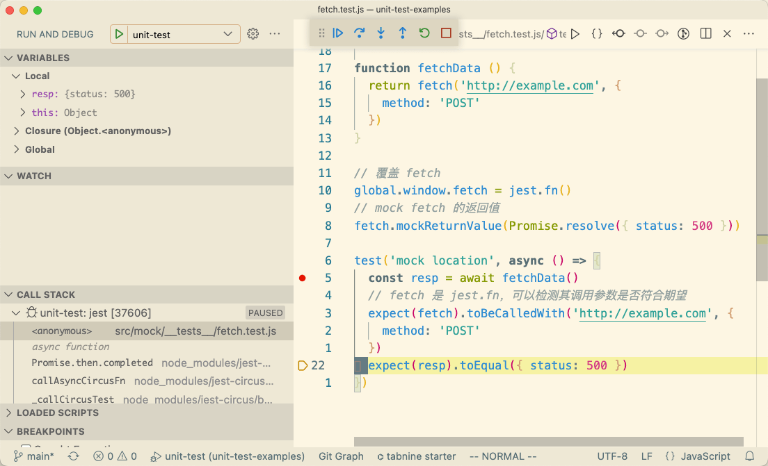Select the callAsyncCircusFn stack frame

click(147, 381)
